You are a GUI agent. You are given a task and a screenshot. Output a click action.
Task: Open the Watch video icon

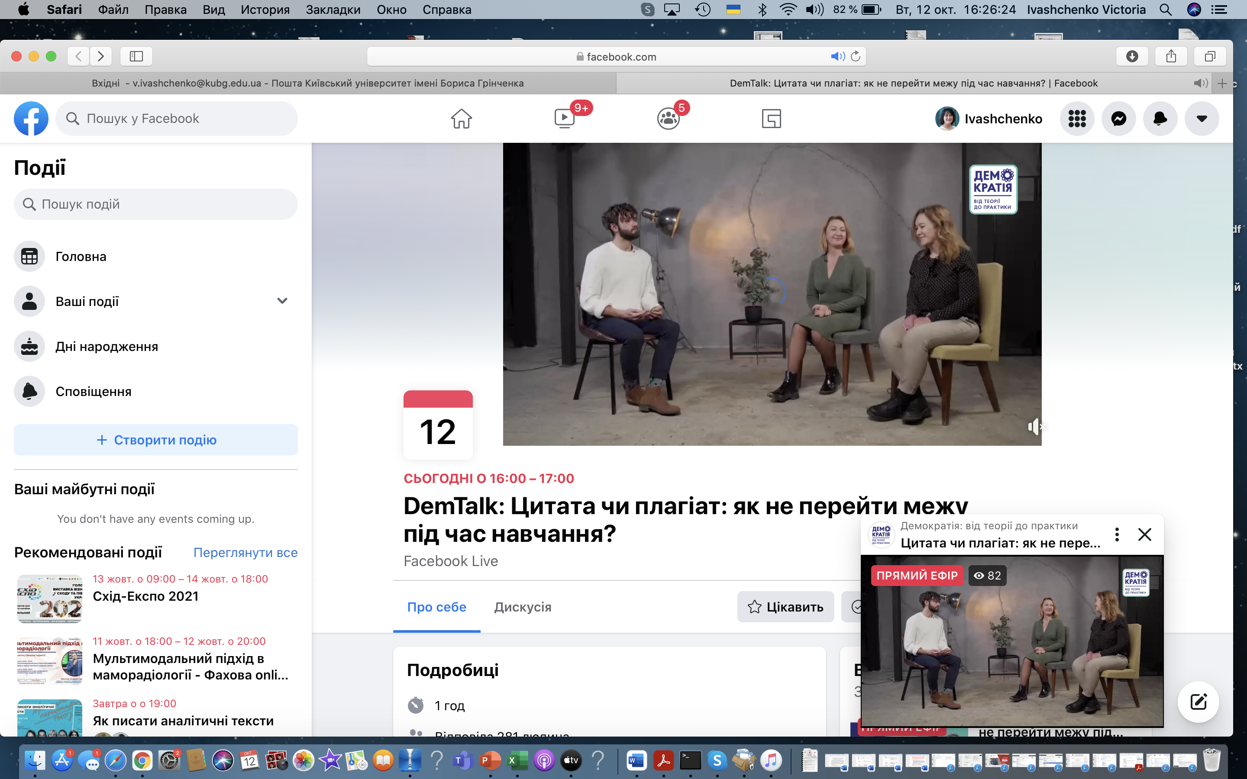[x=564, y=119]
